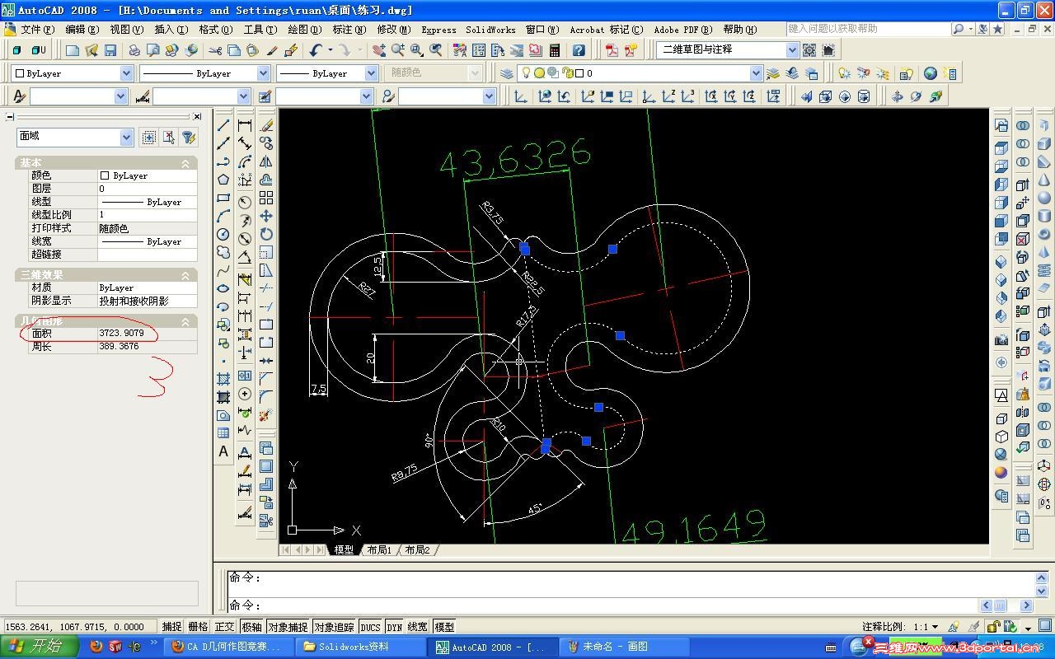Open the layer 0 dropdown list
The height and width of the screenshot is (659, 1055).
coord(756,73)
